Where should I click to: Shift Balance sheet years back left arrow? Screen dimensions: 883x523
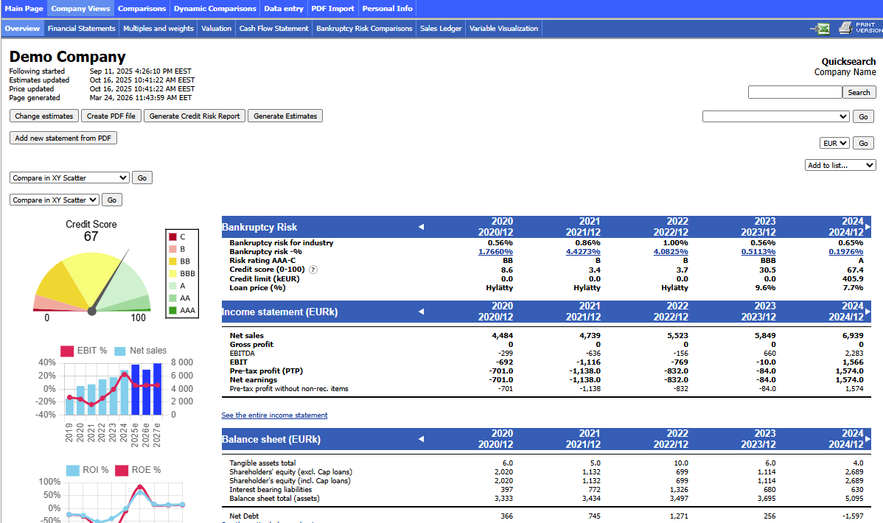[x=421, y=439]
